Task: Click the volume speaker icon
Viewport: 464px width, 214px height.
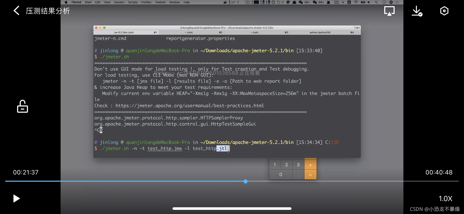Action: (369, 2)
